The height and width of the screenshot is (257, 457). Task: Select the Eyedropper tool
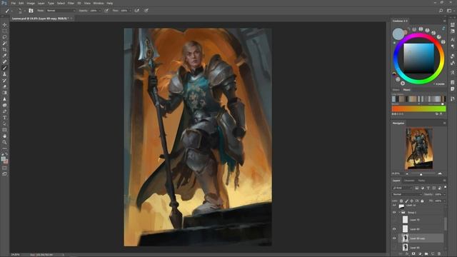pos(4,56)
